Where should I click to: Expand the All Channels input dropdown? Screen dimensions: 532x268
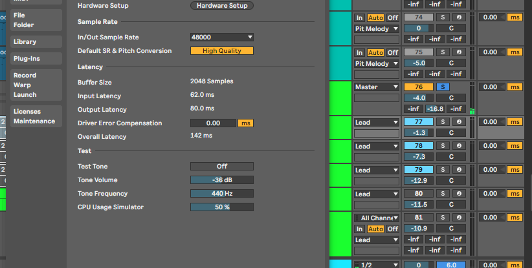[x=377, y=218]
